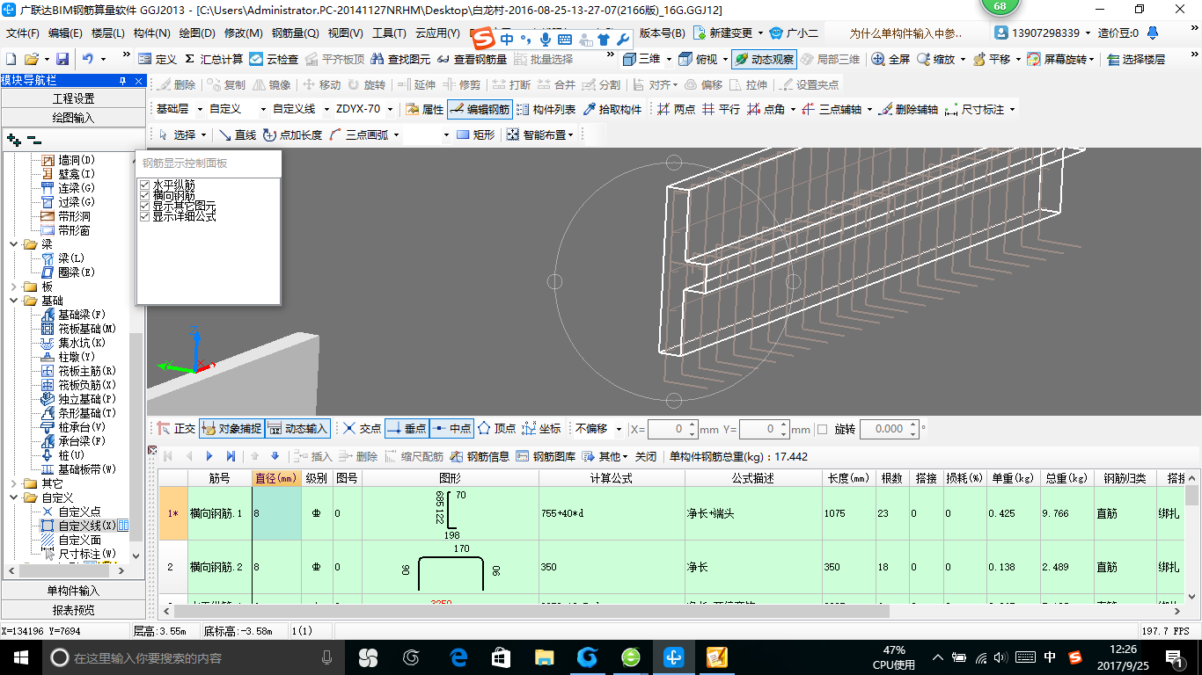Viewport: 1202px width, 675px height.
Task: Open 查看钢筋量 view rebar quantity
Action: pos(473,59)
